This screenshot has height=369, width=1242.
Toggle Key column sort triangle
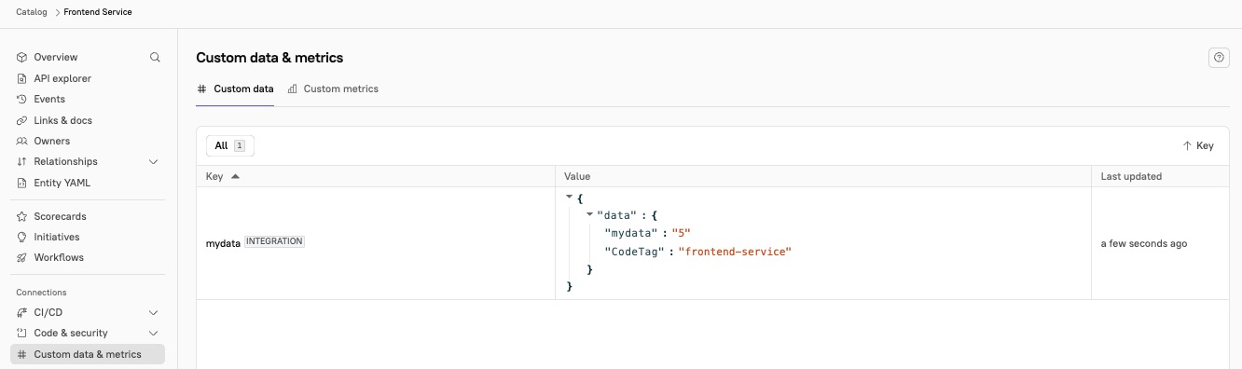(x=235, y=176)
